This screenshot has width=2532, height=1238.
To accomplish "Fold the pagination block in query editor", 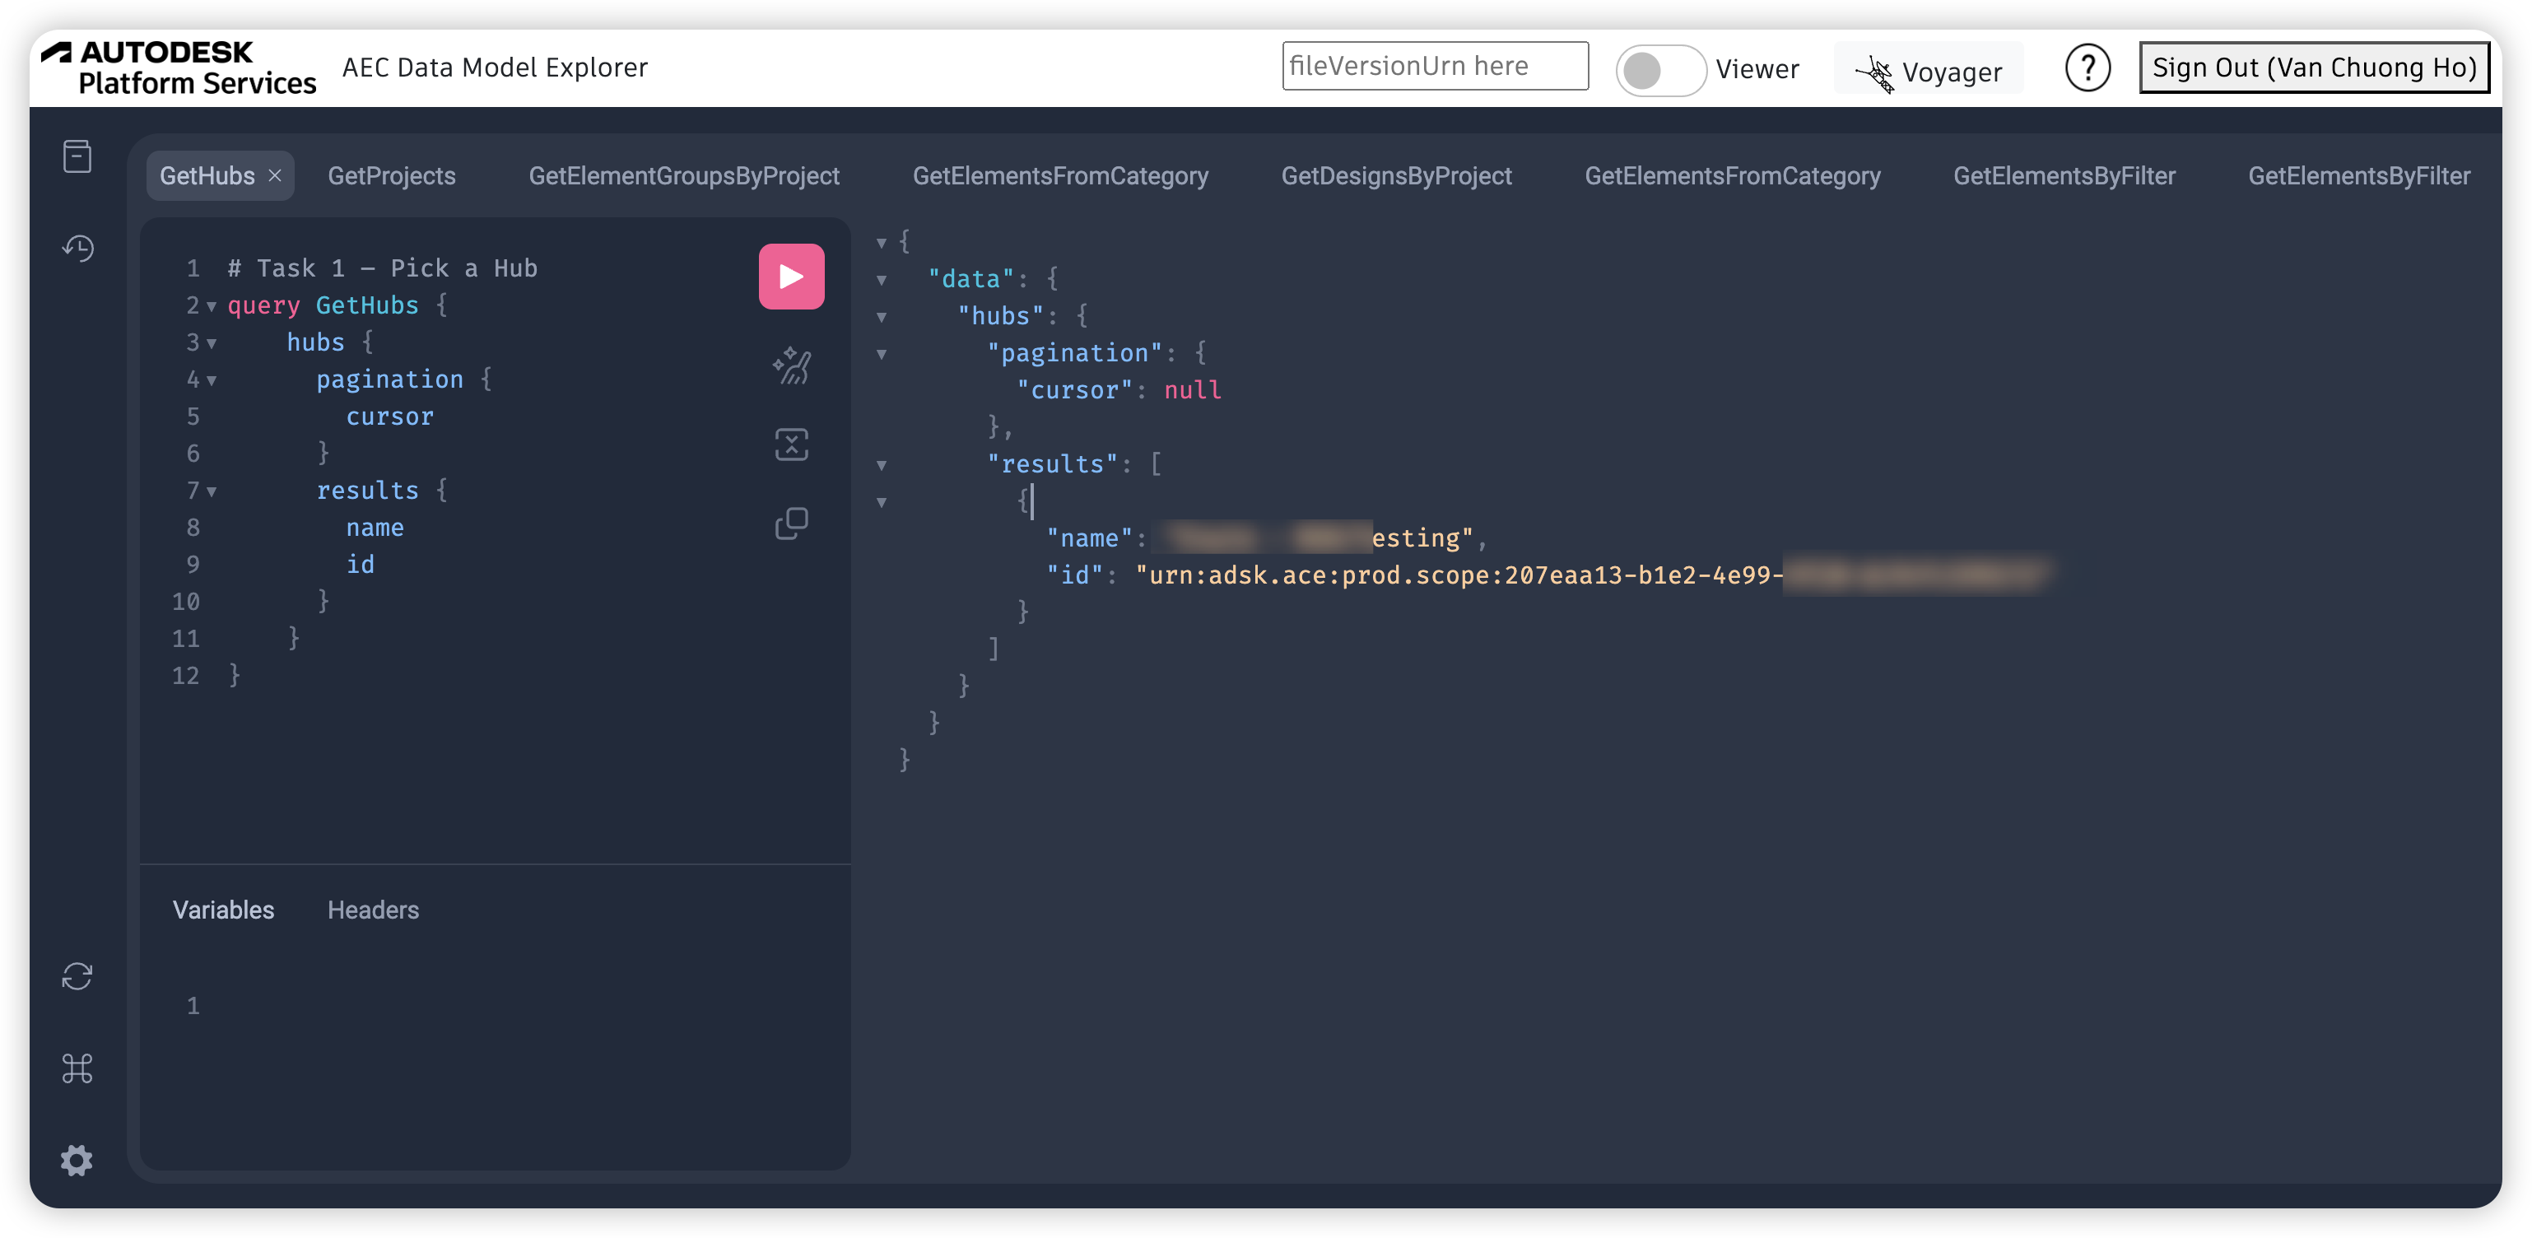I will point(212,380).
